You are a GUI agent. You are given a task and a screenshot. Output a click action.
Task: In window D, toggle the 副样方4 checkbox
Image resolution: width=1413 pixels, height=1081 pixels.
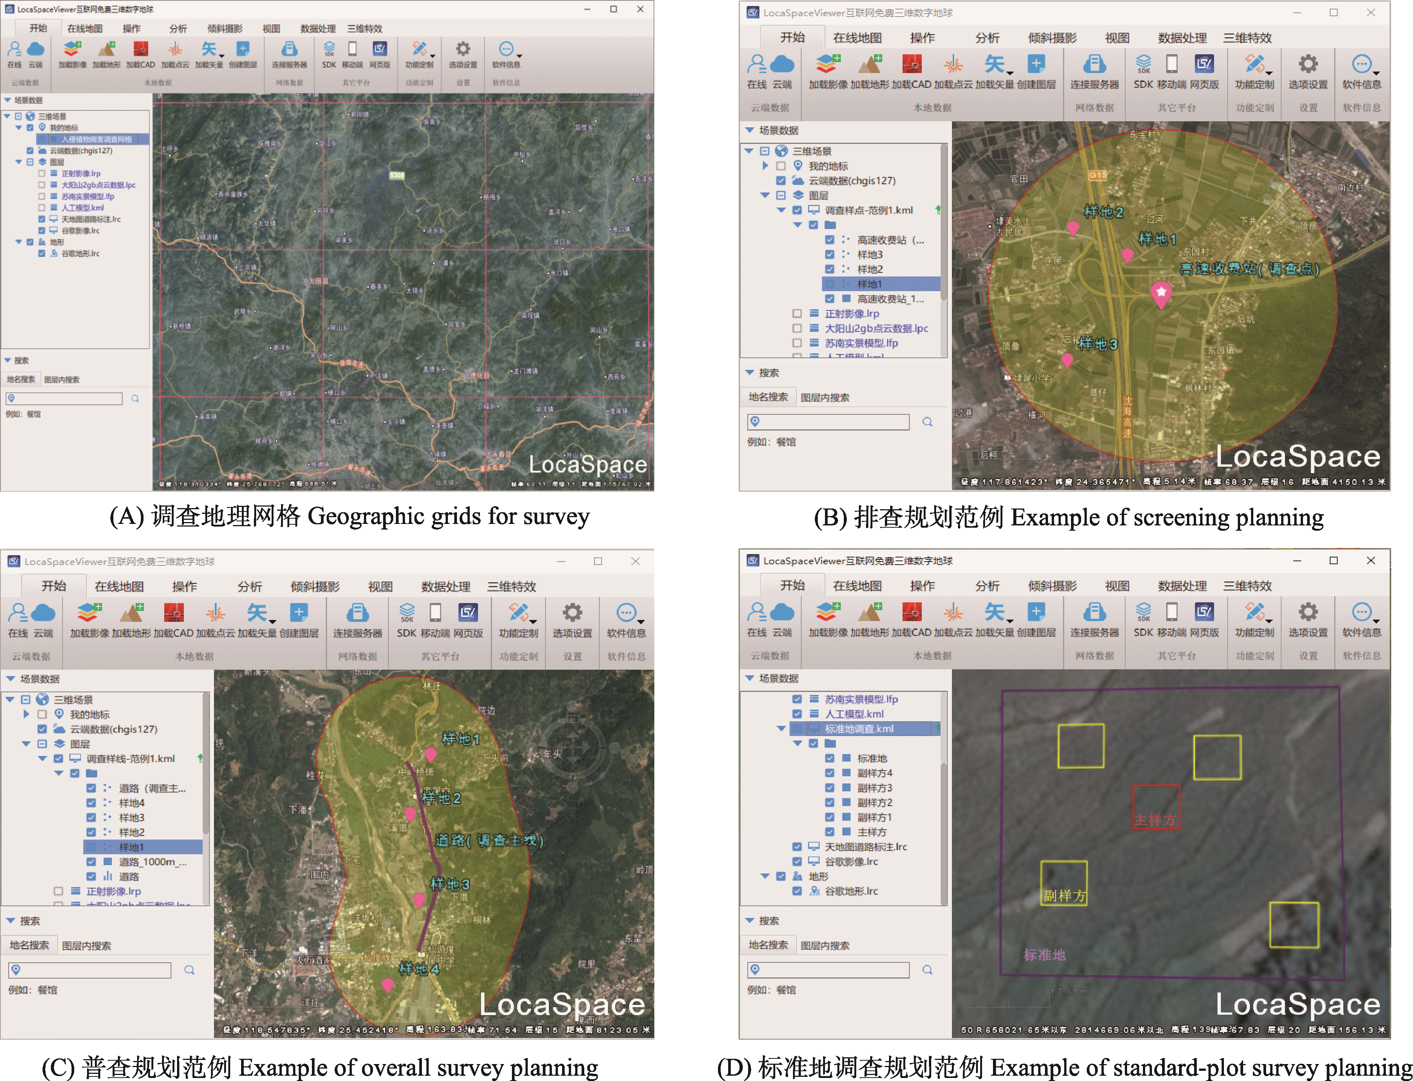(x=829, y=773)
